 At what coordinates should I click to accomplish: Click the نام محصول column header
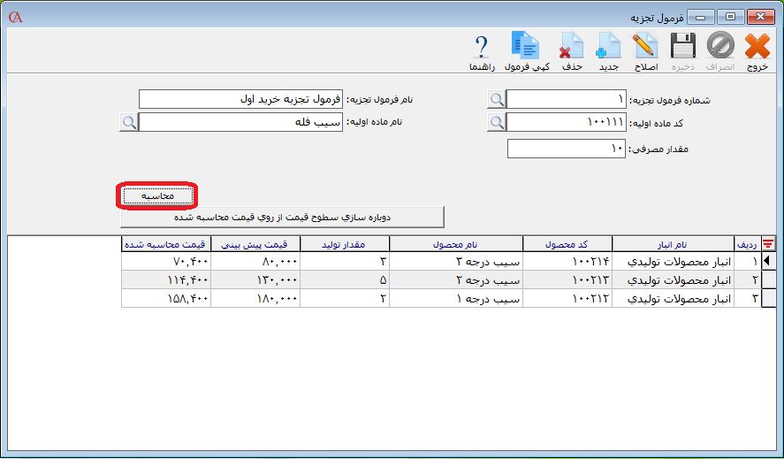click(455, 244)
